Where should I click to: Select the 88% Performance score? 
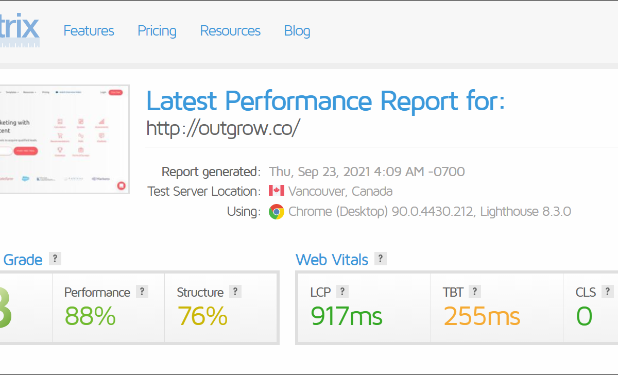click(x=90, y=316)
